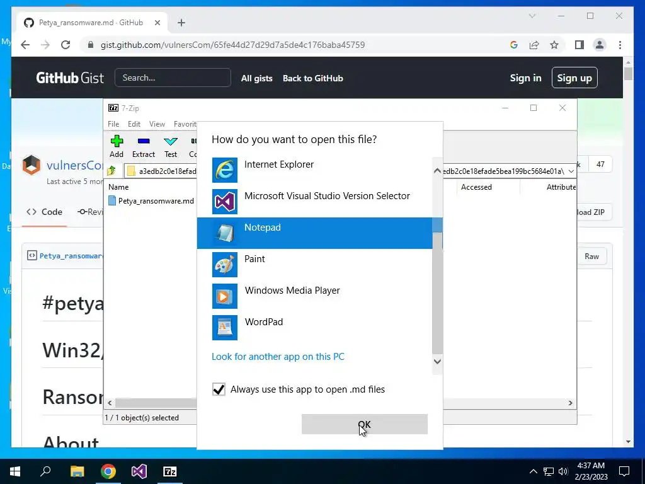Screen dimensions: 645x484
Task: Click Raw button on gist file
Action: point(591,256)
